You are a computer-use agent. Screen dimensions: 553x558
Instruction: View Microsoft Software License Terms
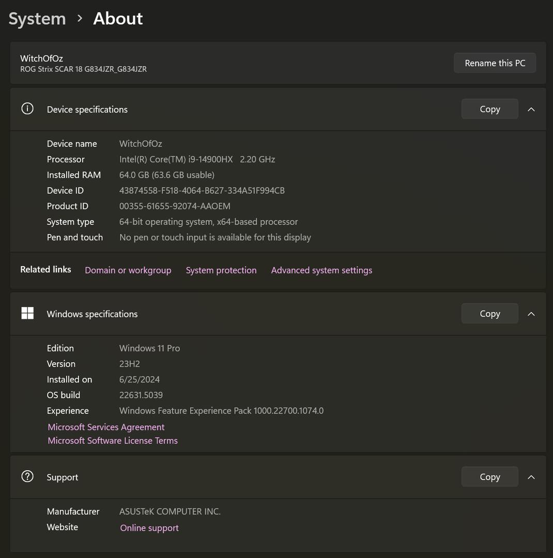pos(113,441)
